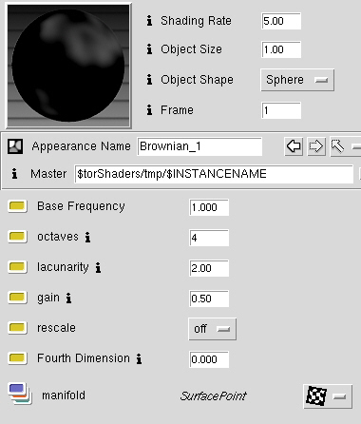Image resolution: width=361 pixels, height=424 pixels.
Task: Click the sphere shader preview thumbnail
Action: (x=68, y=66)
